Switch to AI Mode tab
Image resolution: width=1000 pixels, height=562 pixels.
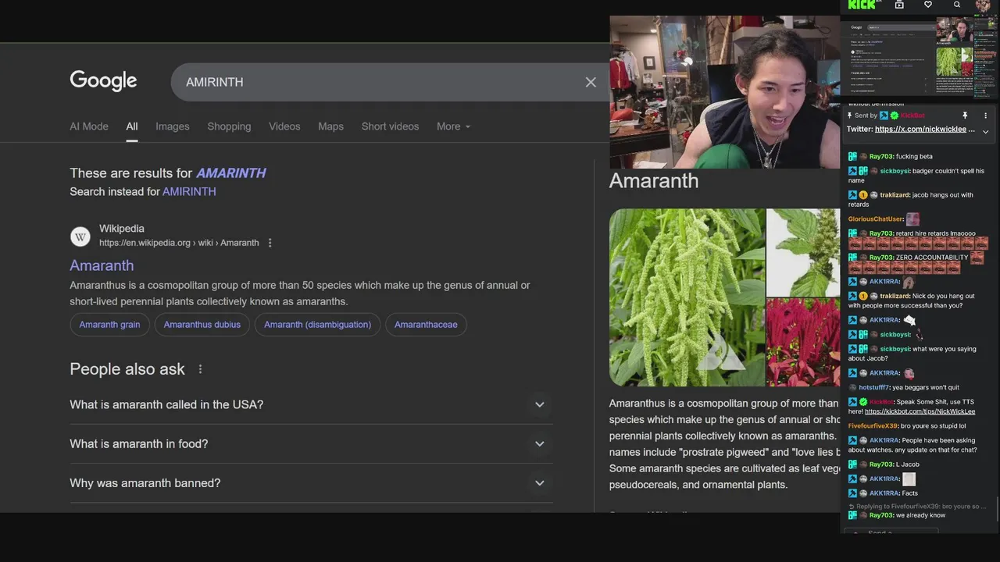click(89, 126)
